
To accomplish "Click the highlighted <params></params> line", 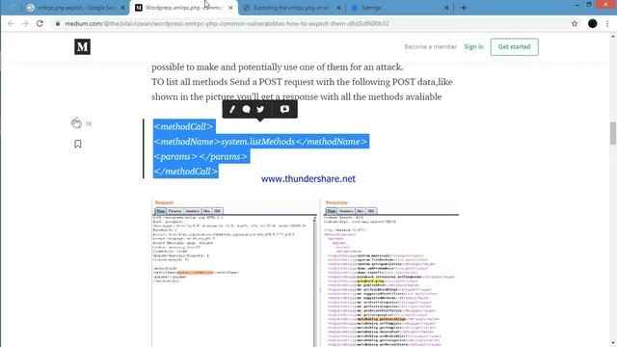I will tap(201, 156).
